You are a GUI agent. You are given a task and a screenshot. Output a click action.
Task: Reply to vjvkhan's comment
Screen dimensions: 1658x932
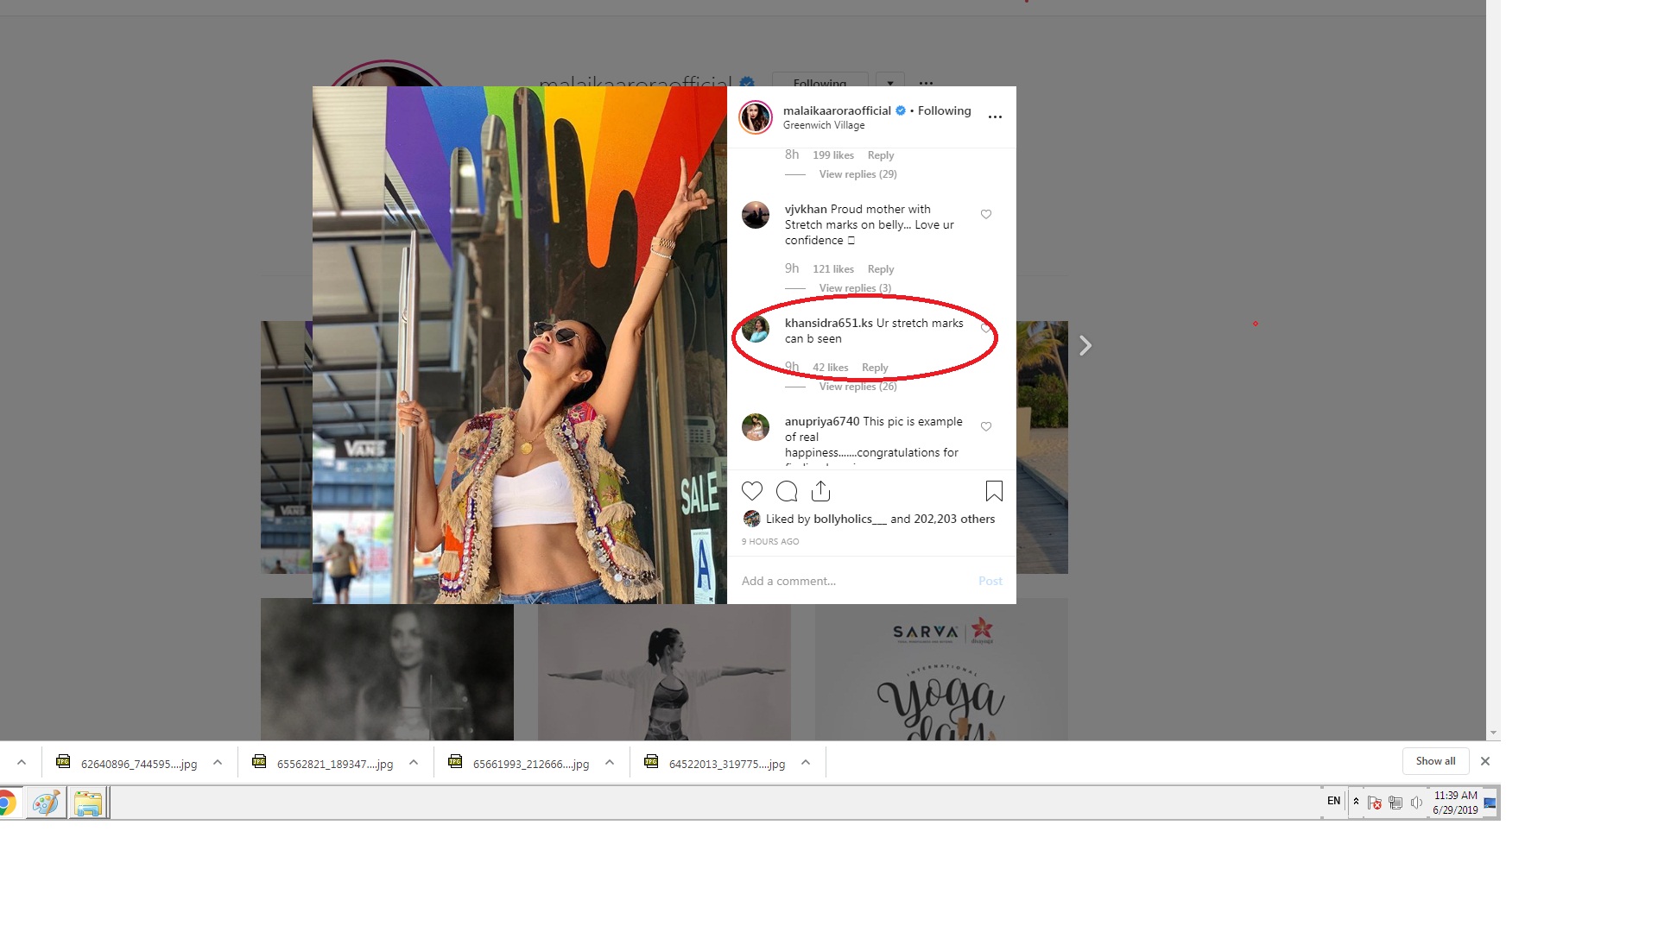881,269
